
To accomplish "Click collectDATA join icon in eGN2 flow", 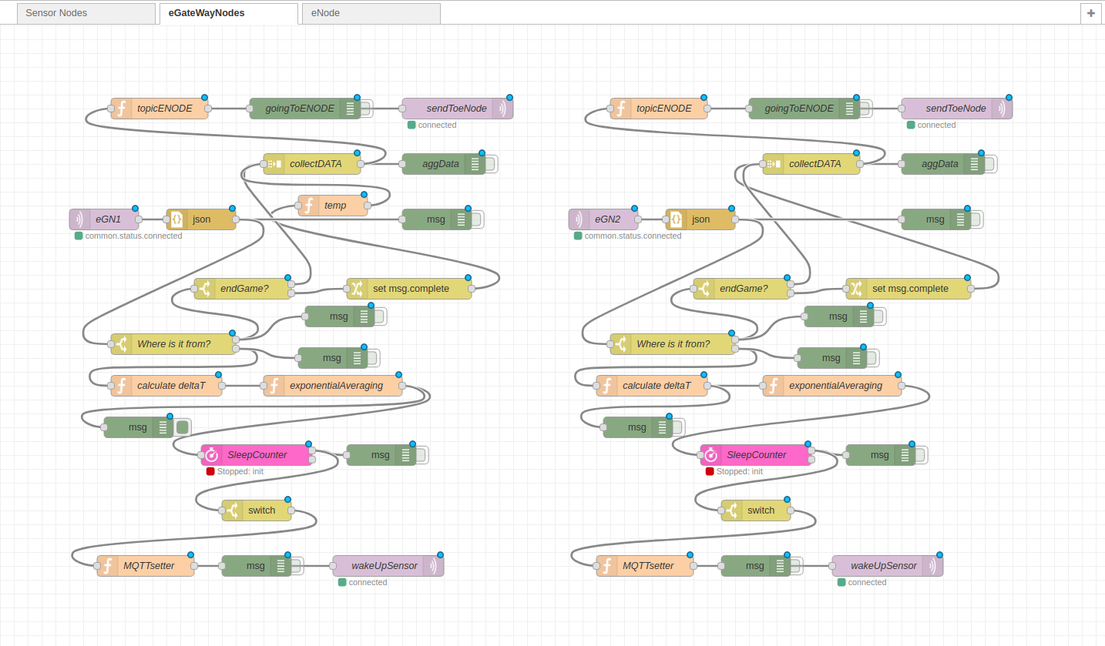I will point(773,164).
